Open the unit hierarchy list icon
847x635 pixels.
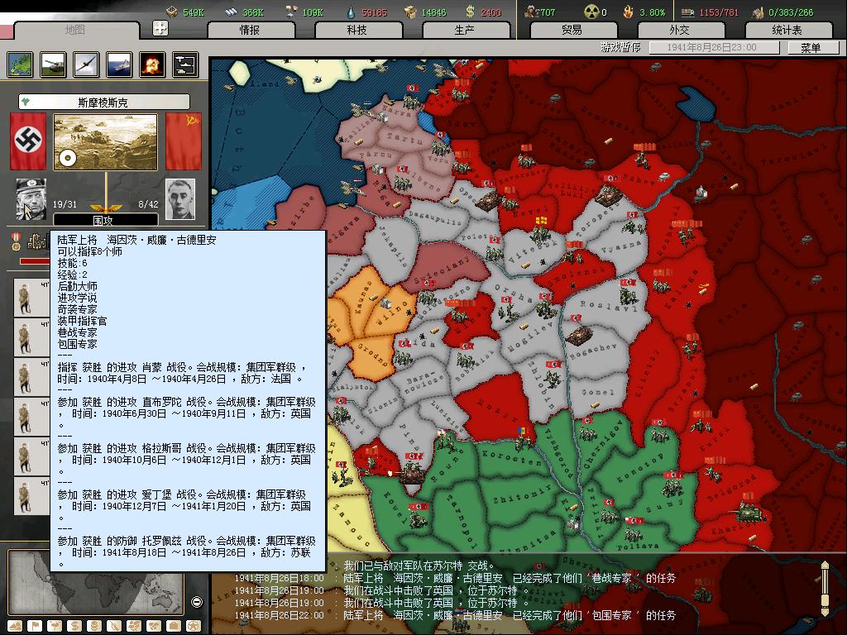(185, 64)
